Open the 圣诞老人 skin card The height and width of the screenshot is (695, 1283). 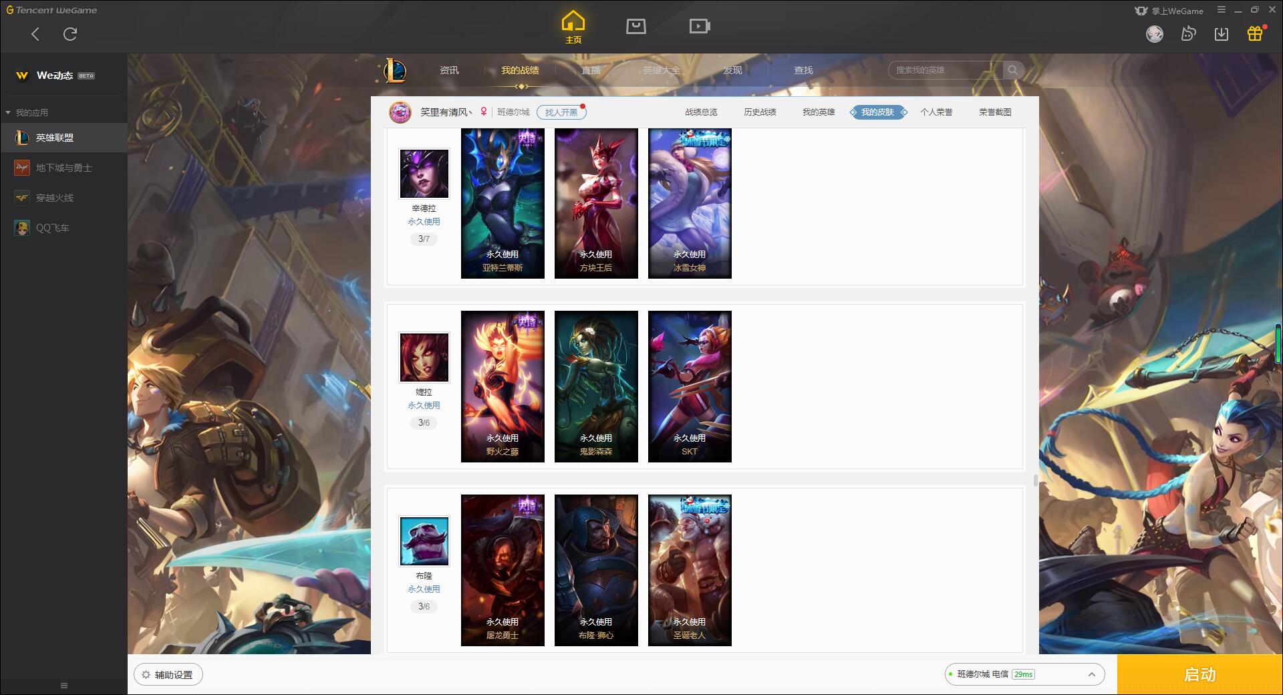[690, 570]
